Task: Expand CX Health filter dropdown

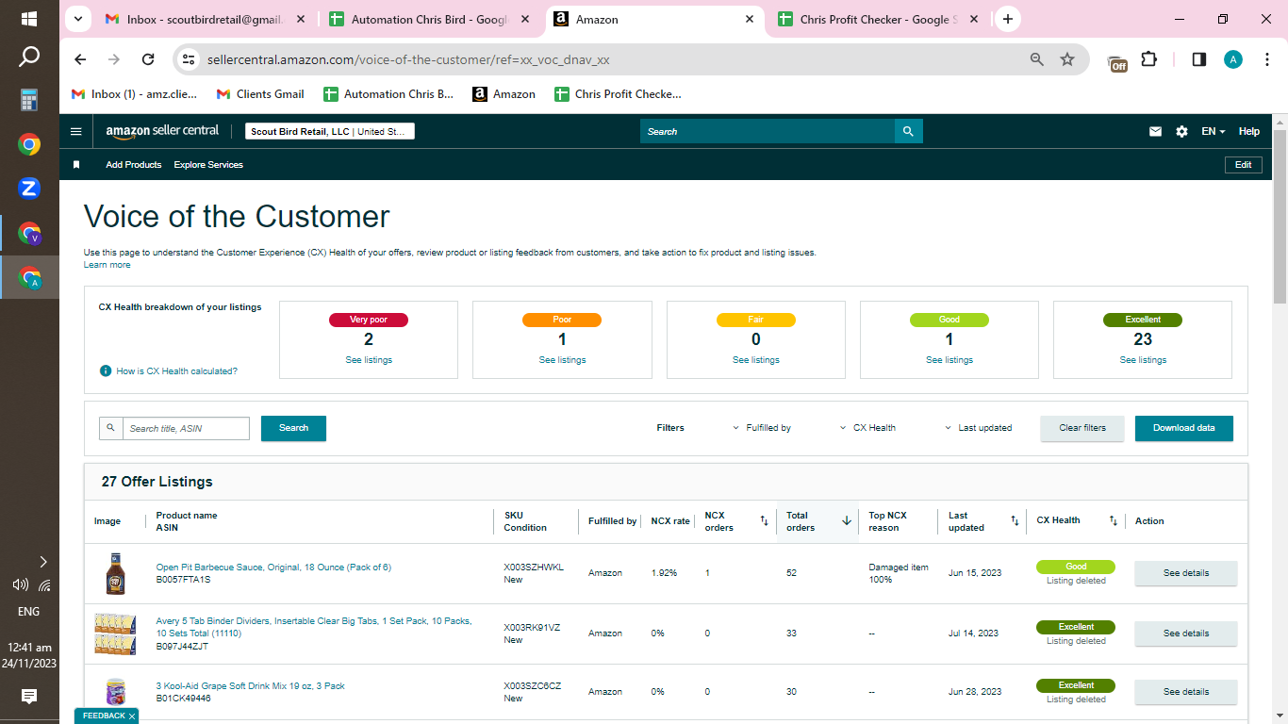Action: 867,428
